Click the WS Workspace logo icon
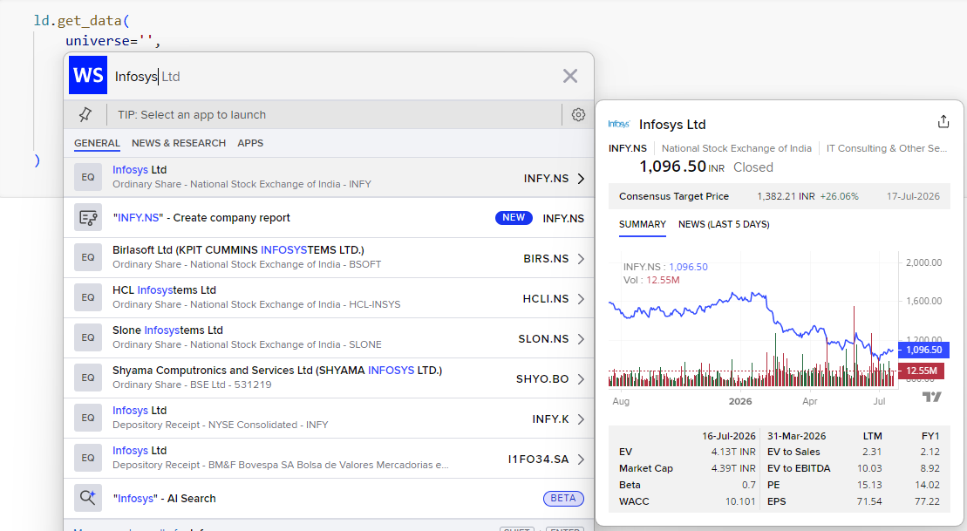Image resolution: width=967 pixels, height=531 pixels. click(87, 75)
